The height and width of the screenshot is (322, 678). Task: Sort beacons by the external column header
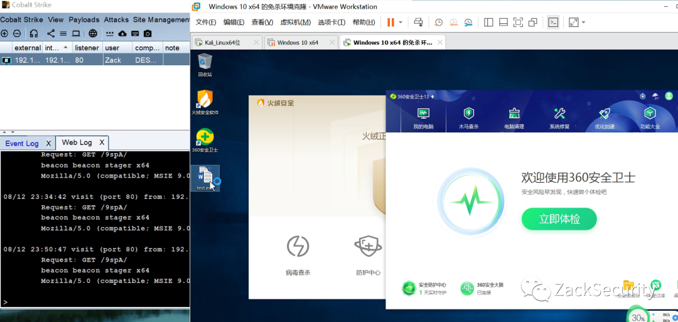[28, 48]
